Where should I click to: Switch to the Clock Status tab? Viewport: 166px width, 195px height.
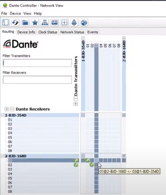[48, 32]
